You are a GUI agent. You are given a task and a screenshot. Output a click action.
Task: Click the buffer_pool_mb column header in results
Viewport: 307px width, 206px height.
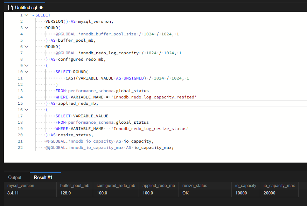[75, 186]
